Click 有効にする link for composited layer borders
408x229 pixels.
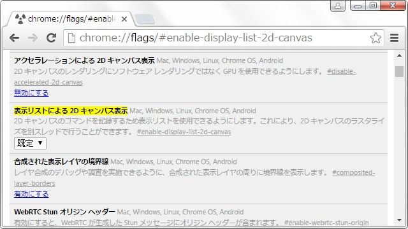(x=31, y=194)
